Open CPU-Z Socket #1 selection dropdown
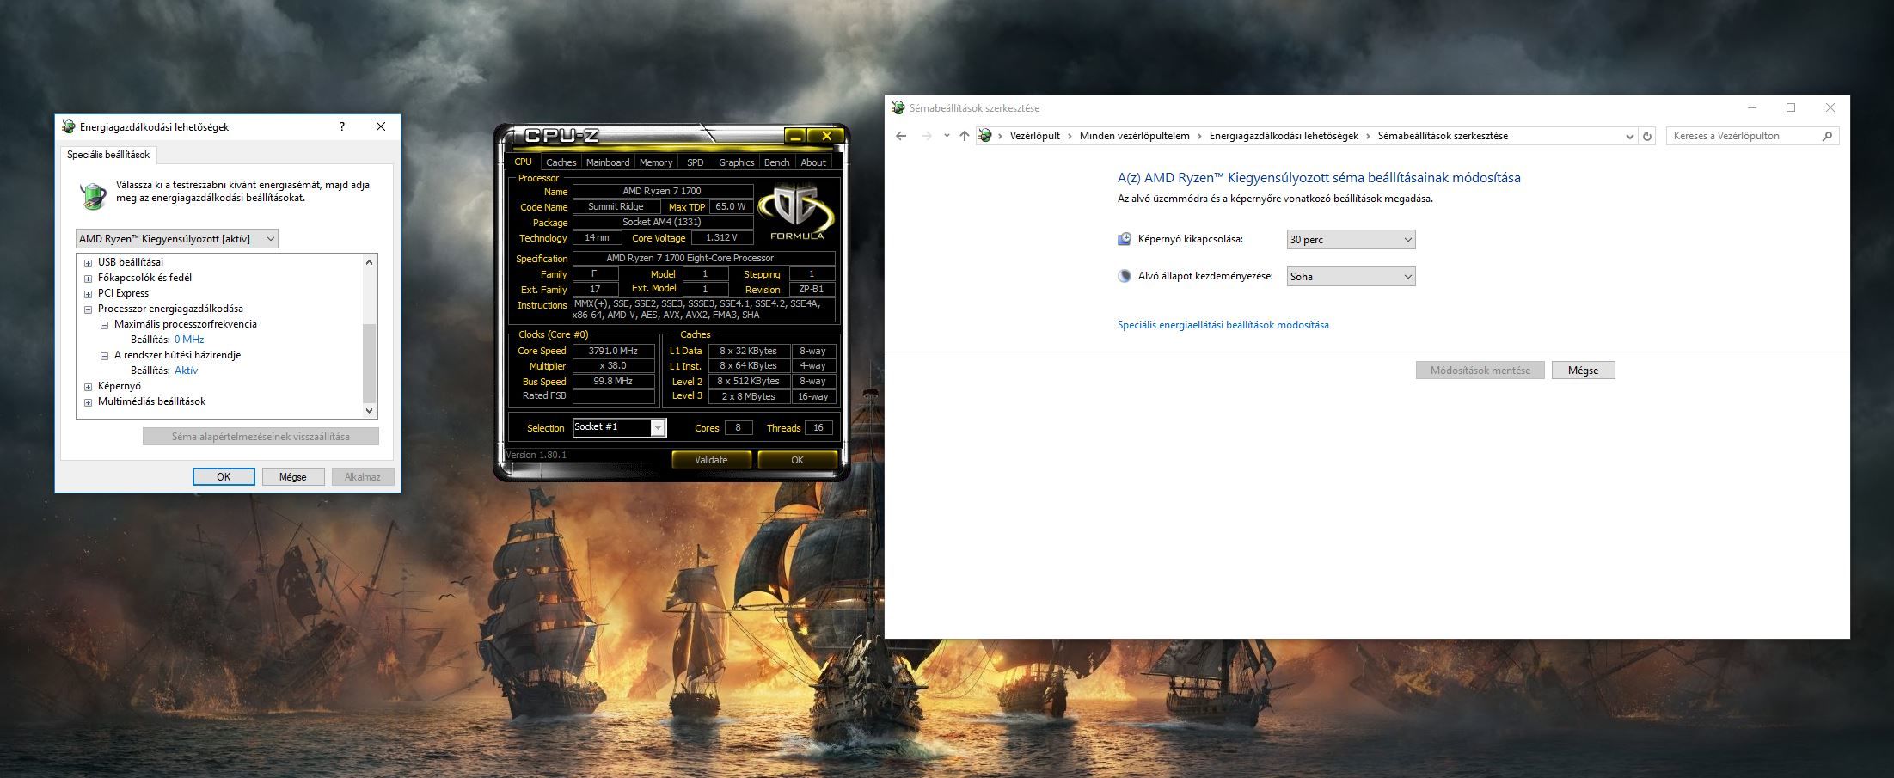Screen dimensions: 1894x778 619,427
